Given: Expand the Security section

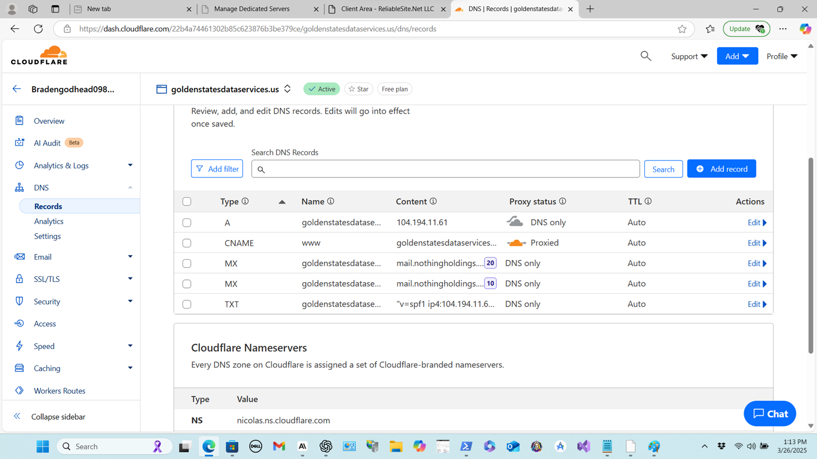Looking at the screenshot, I should click(x=130, y=301).
